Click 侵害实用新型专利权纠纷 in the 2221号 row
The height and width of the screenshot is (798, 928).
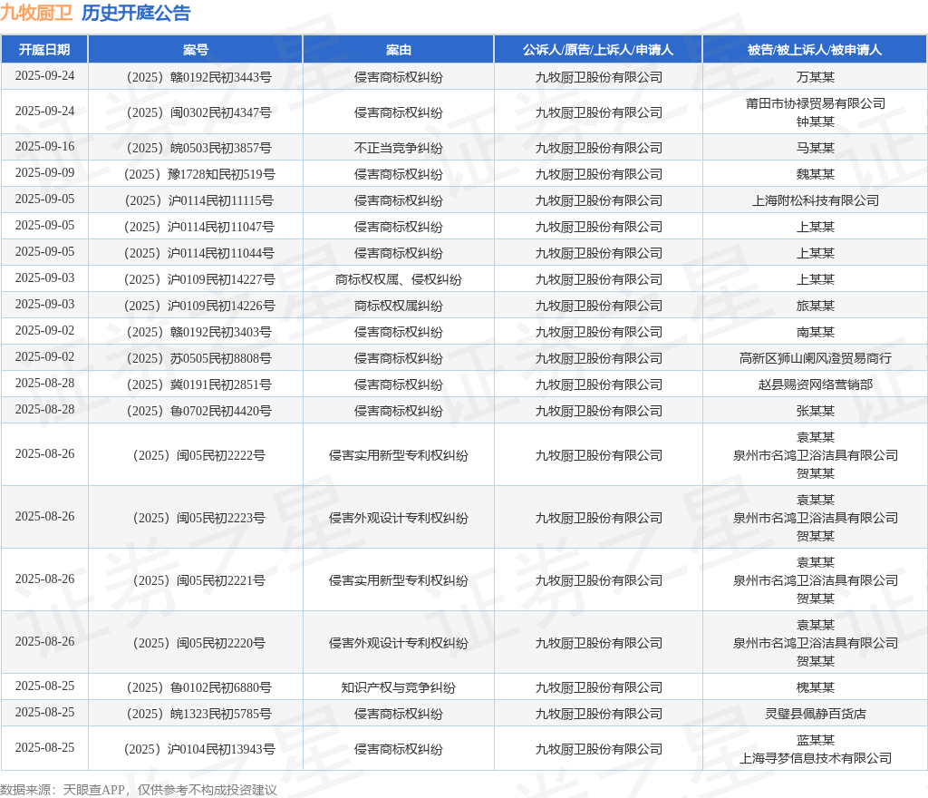(x=399, y=580)
